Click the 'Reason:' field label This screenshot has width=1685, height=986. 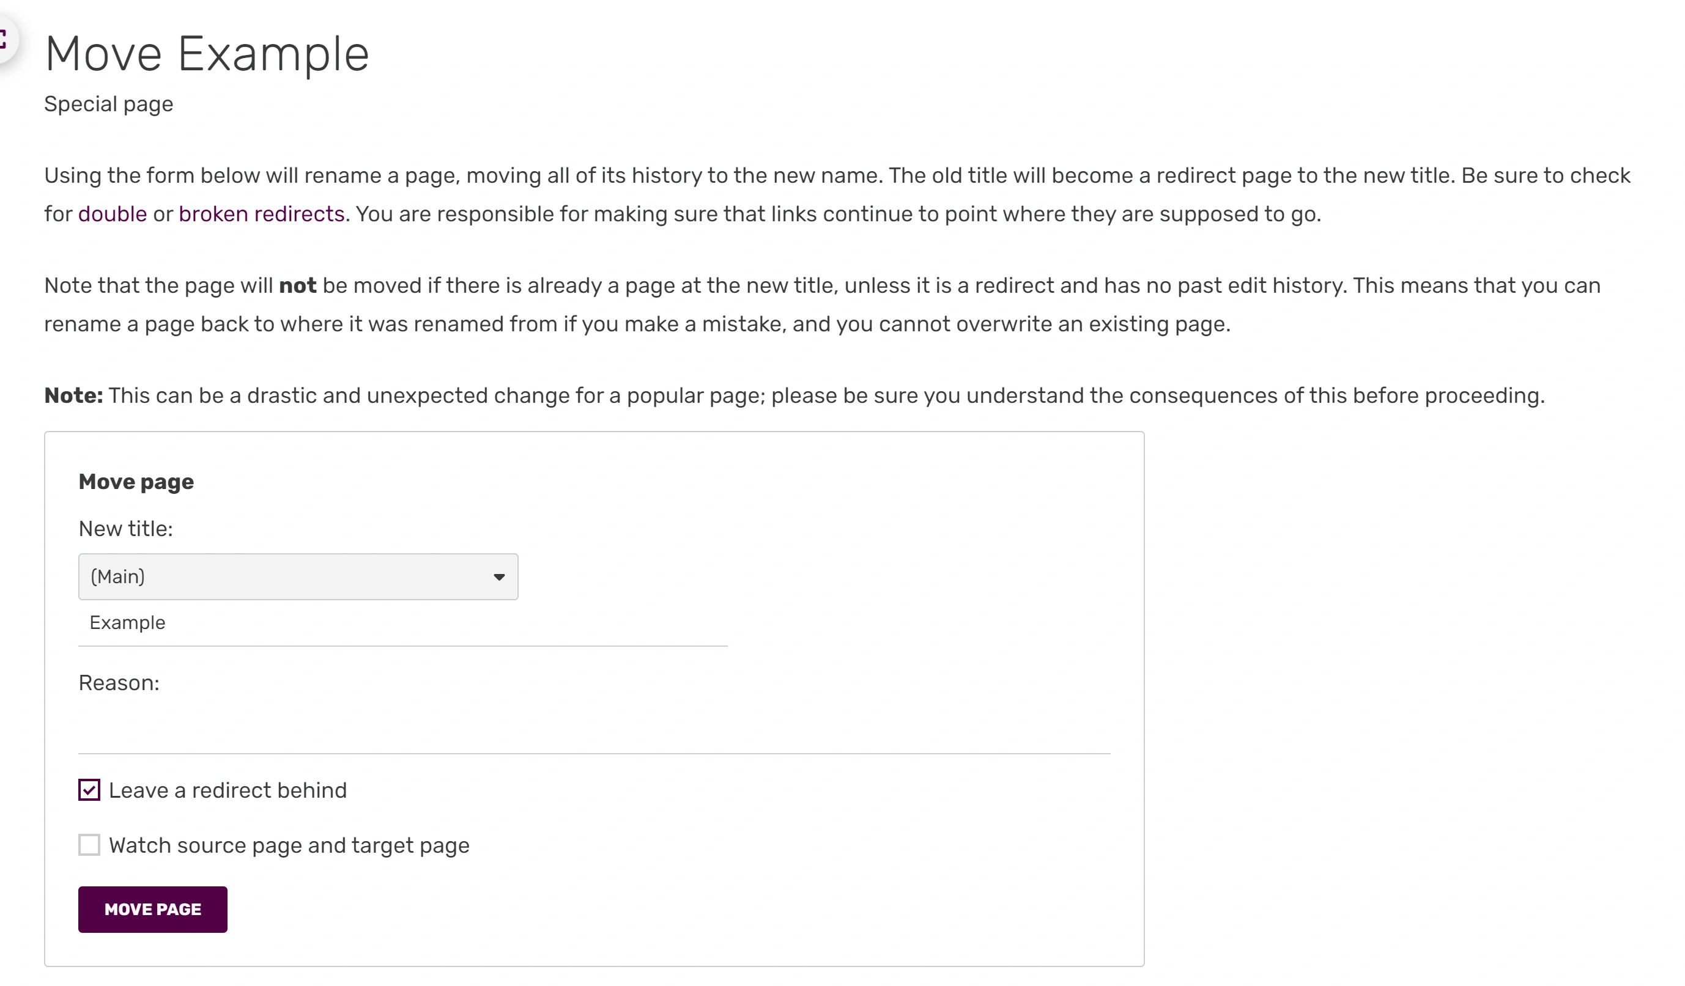pyautogui.click(x=119, y=683)
